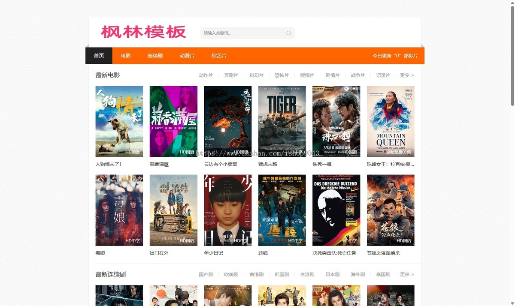Filter movies by 喜剧片

(x=231, y=75)
